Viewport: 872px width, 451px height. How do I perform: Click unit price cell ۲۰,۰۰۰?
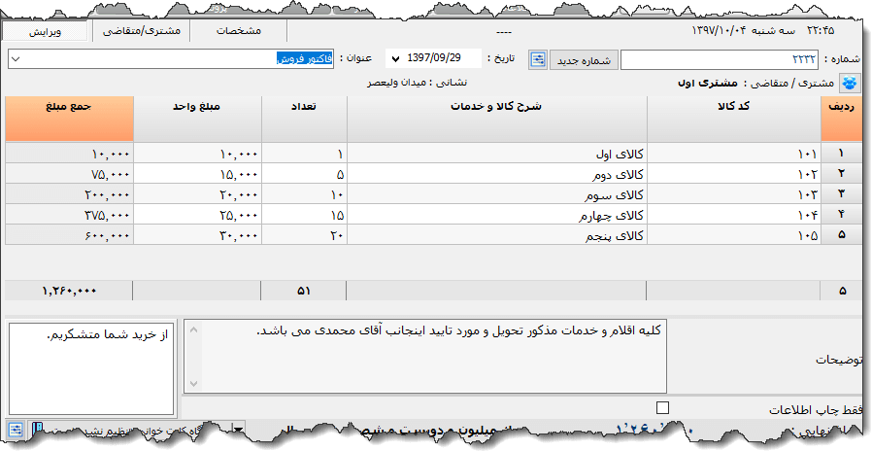197,193
